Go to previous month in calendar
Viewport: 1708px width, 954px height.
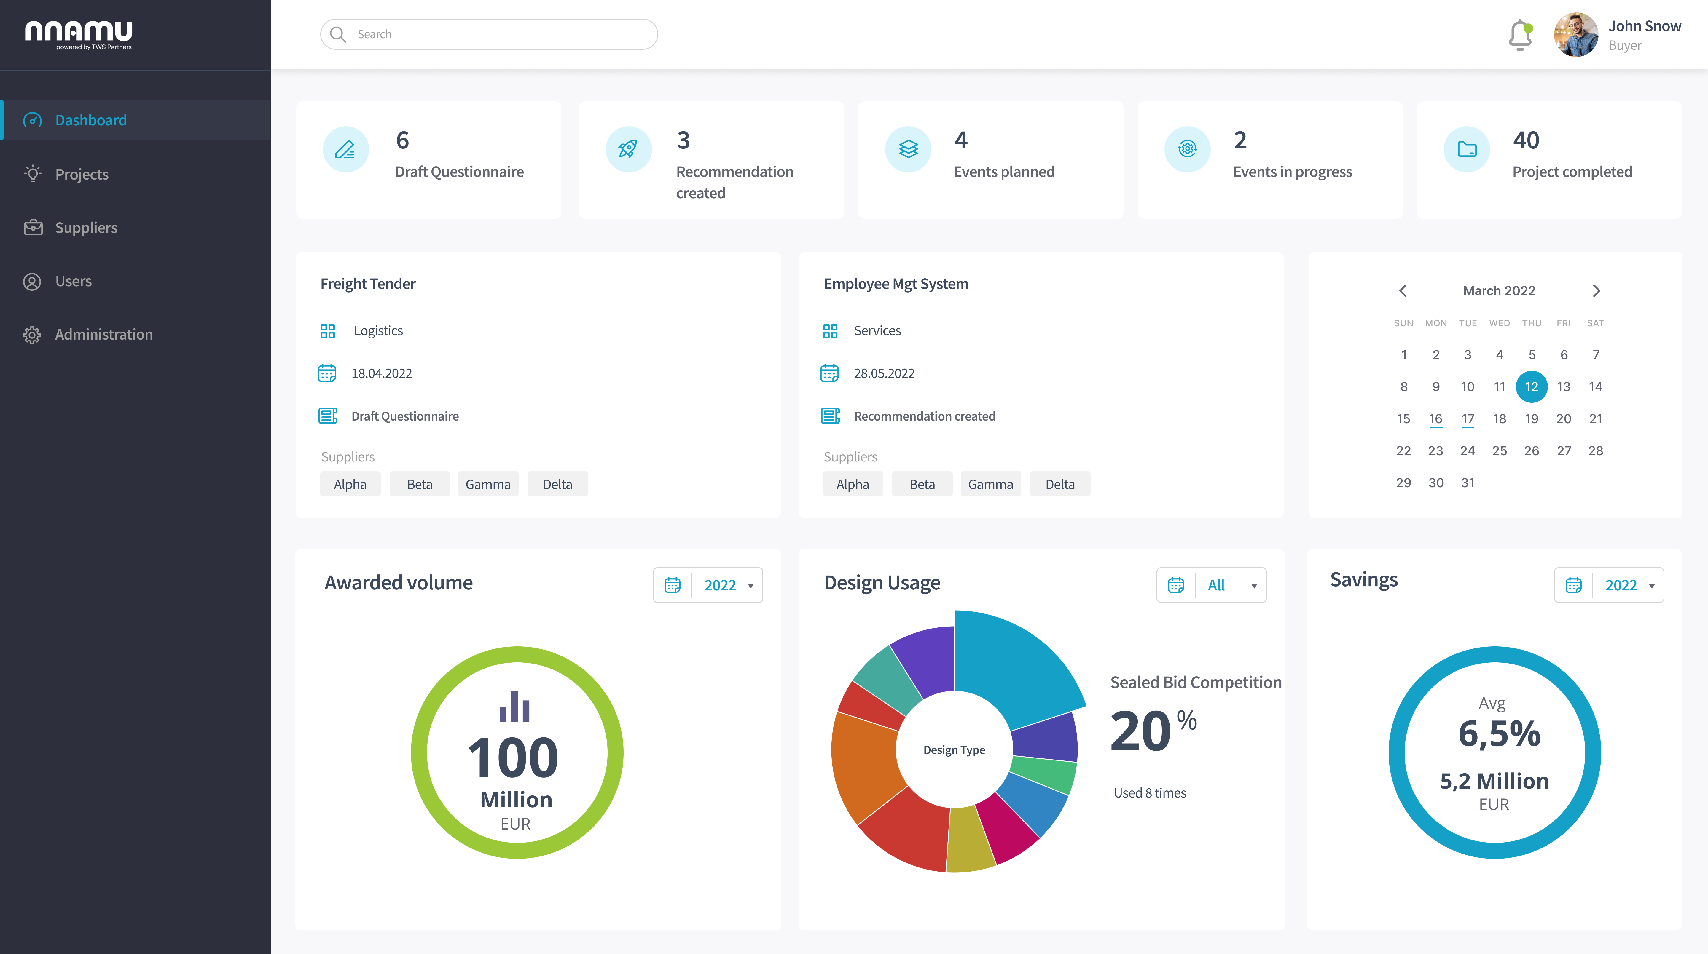[1403, 290]
